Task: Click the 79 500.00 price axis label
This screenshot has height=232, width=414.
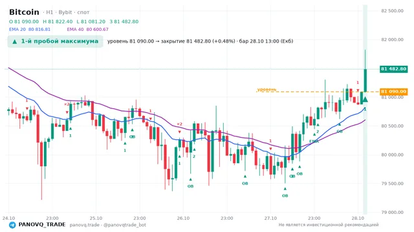Action: [393, 184]
